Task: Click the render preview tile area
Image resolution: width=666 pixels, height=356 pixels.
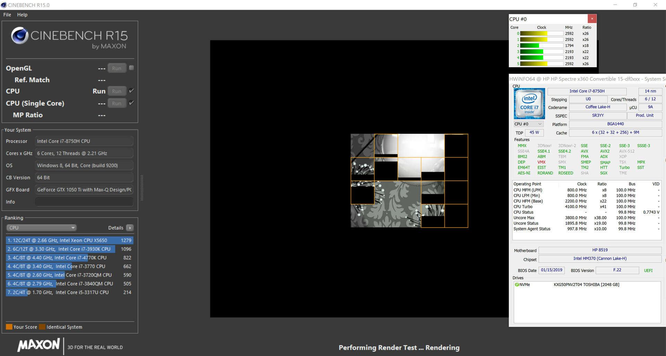Action: tap(409, 180)
